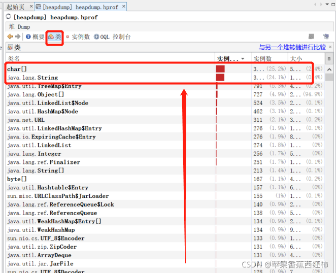Select the java.util.WeakHashMap$Entry[] row
Viewport: 336px width, 273px height.
click(x=165, y=221)
